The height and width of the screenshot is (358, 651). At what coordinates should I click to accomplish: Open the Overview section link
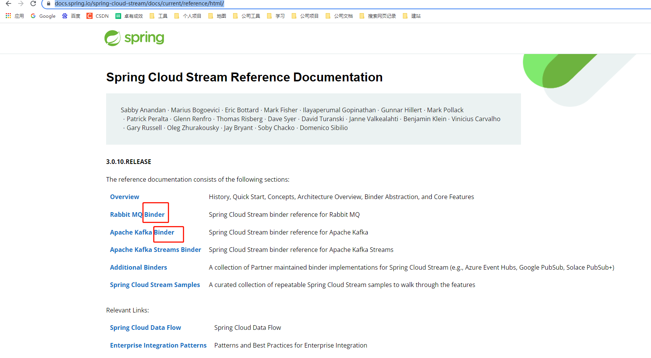pos(125,197)
